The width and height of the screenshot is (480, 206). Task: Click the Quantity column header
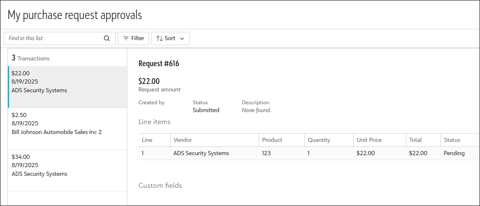(319, 140)
